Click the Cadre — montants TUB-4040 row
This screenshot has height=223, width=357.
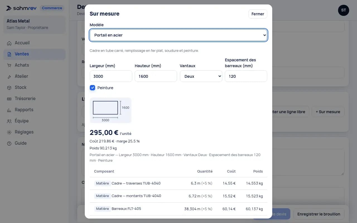(178, 196)
